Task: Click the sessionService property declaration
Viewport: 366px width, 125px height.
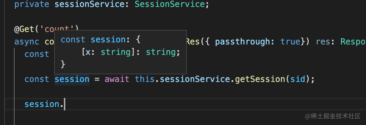Action: 90,5
